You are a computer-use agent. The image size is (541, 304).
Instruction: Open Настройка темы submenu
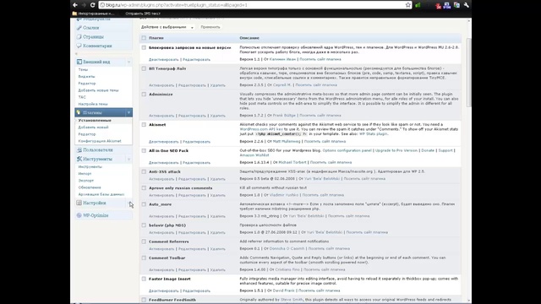coord(93,104)
